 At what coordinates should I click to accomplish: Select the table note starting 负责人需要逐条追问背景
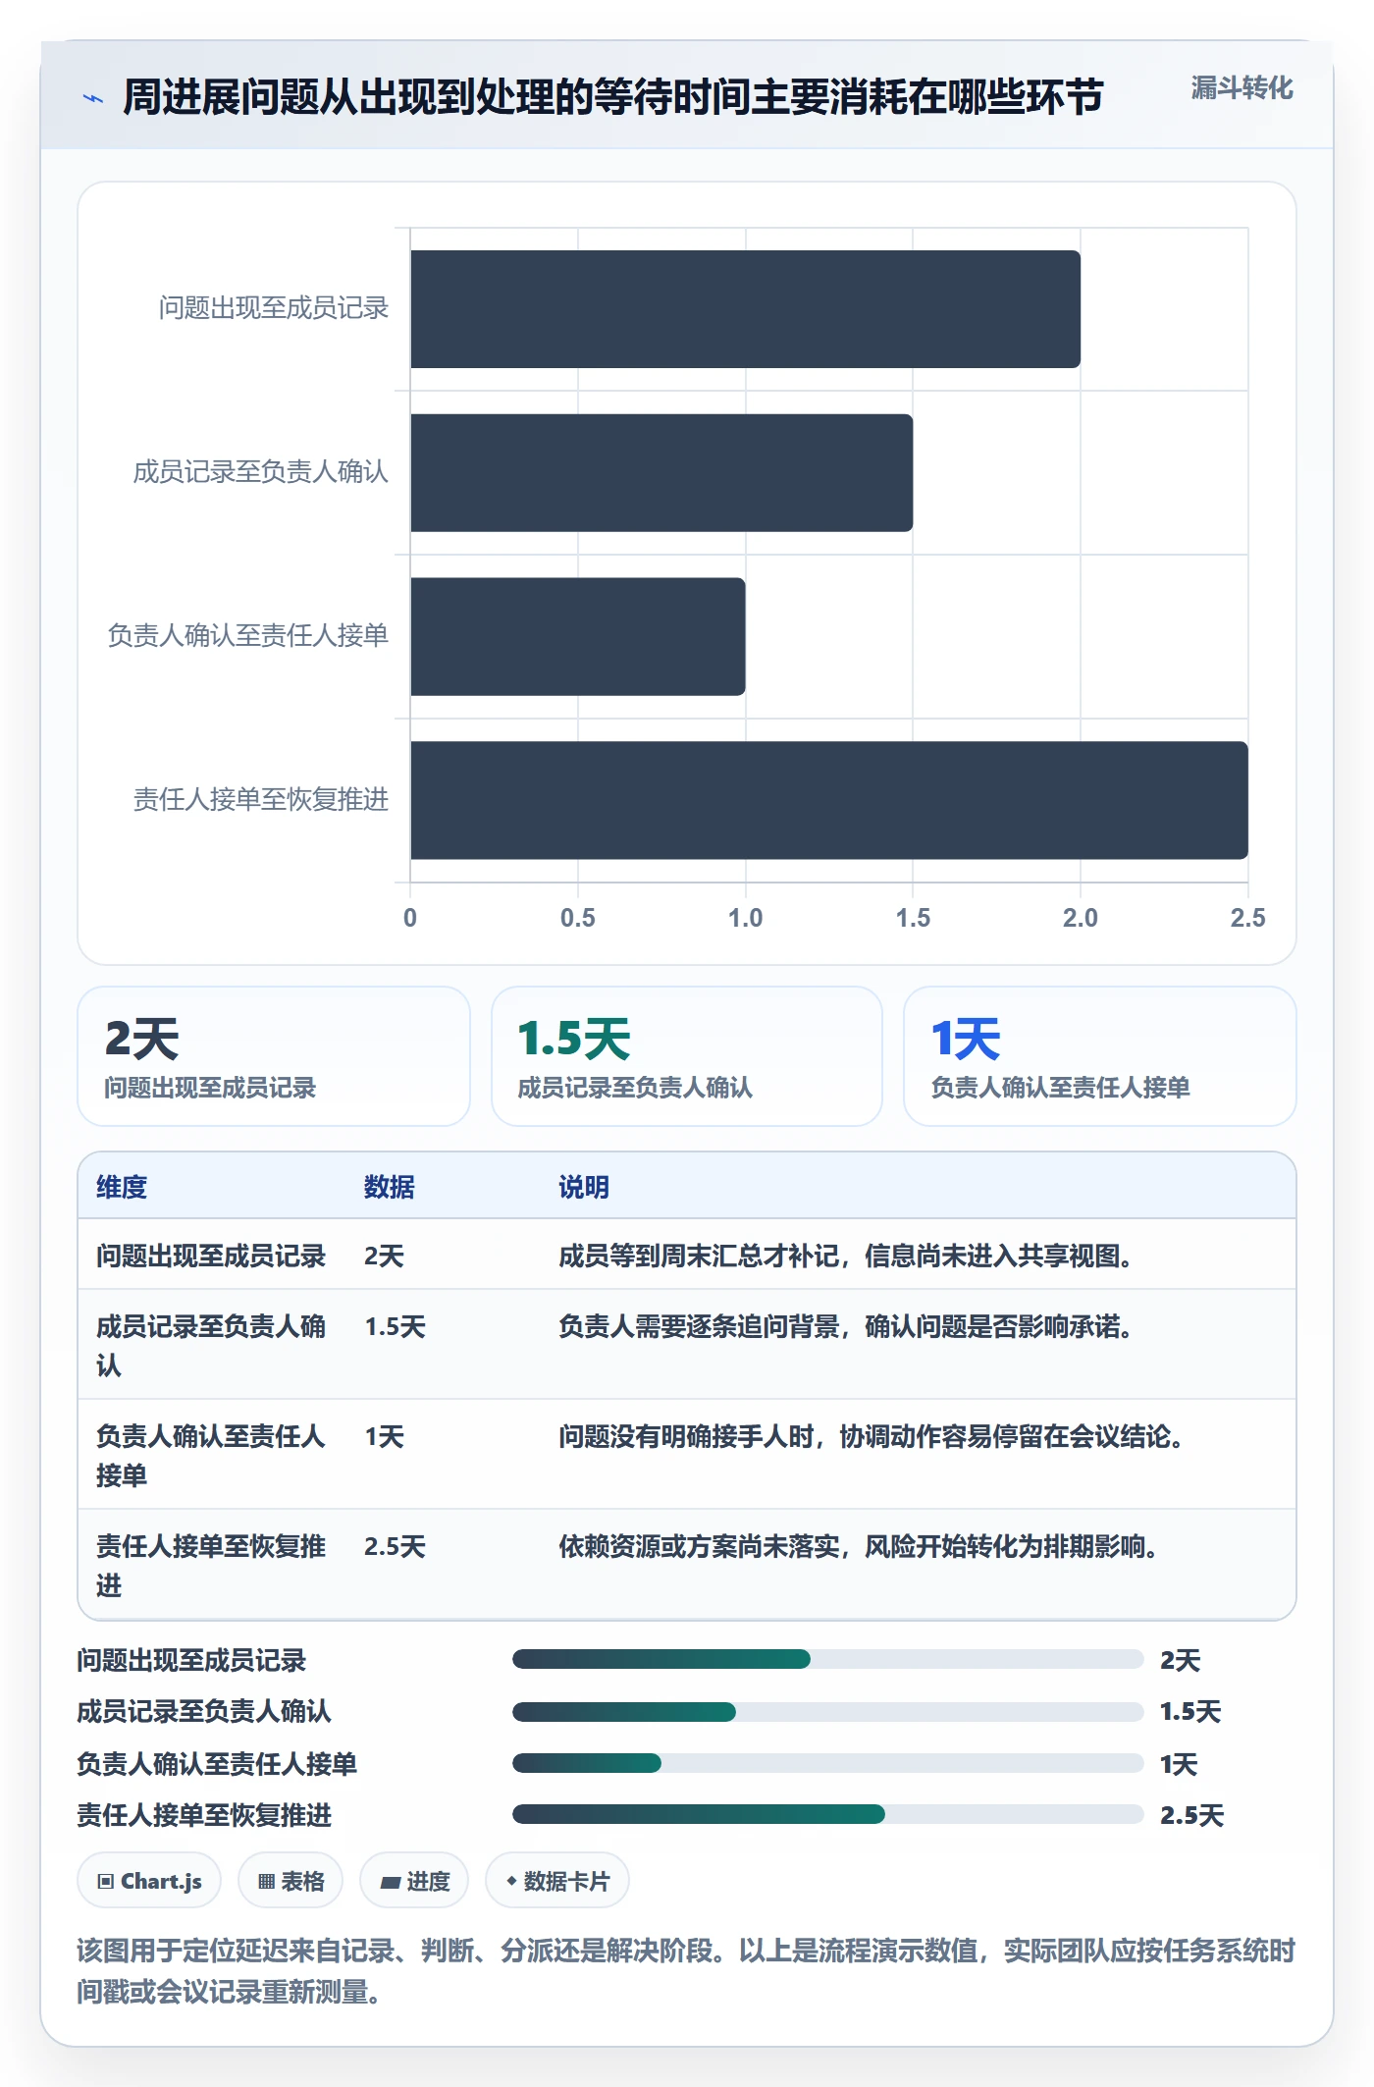(848, 1326)
